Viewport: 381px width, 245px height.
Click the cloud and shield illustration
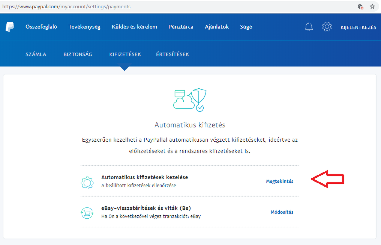pyautogui.click(x=190, y=100)
